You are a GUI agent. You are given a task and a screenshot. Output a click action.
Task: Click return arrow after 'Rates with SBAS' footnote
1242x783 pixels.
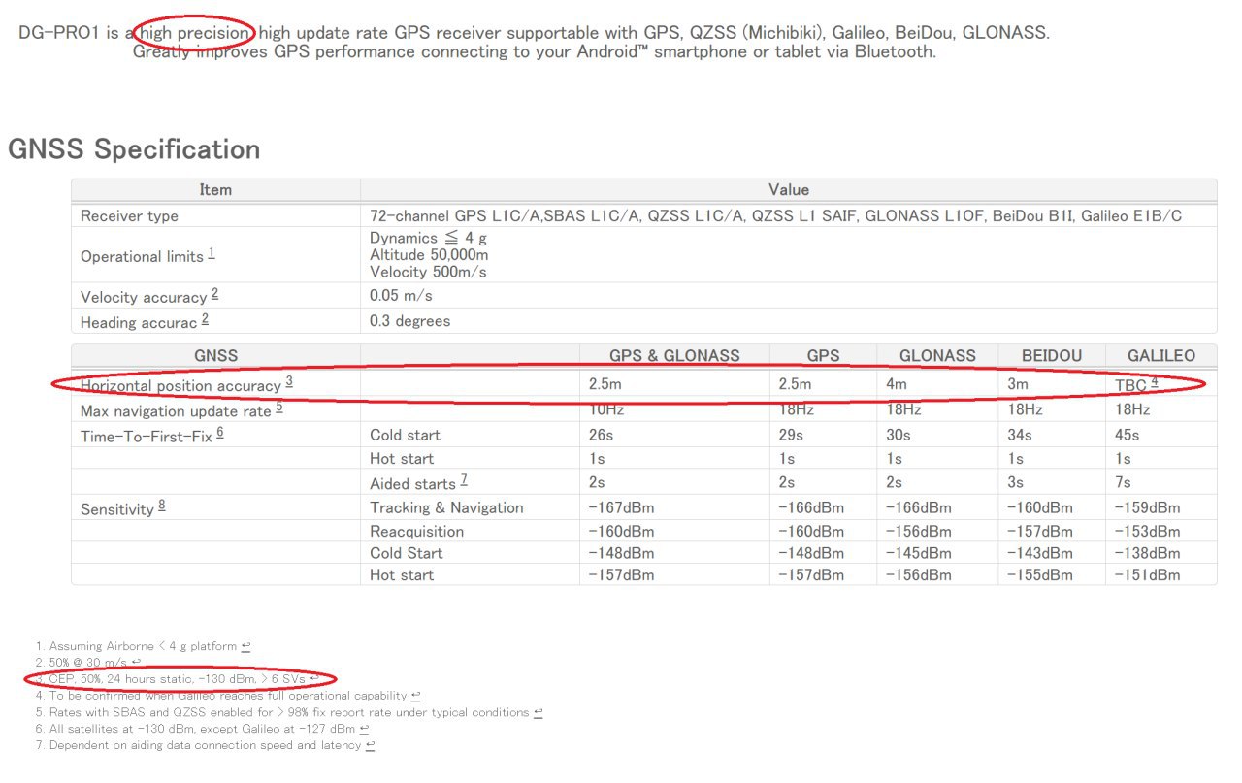click(538, 712)
